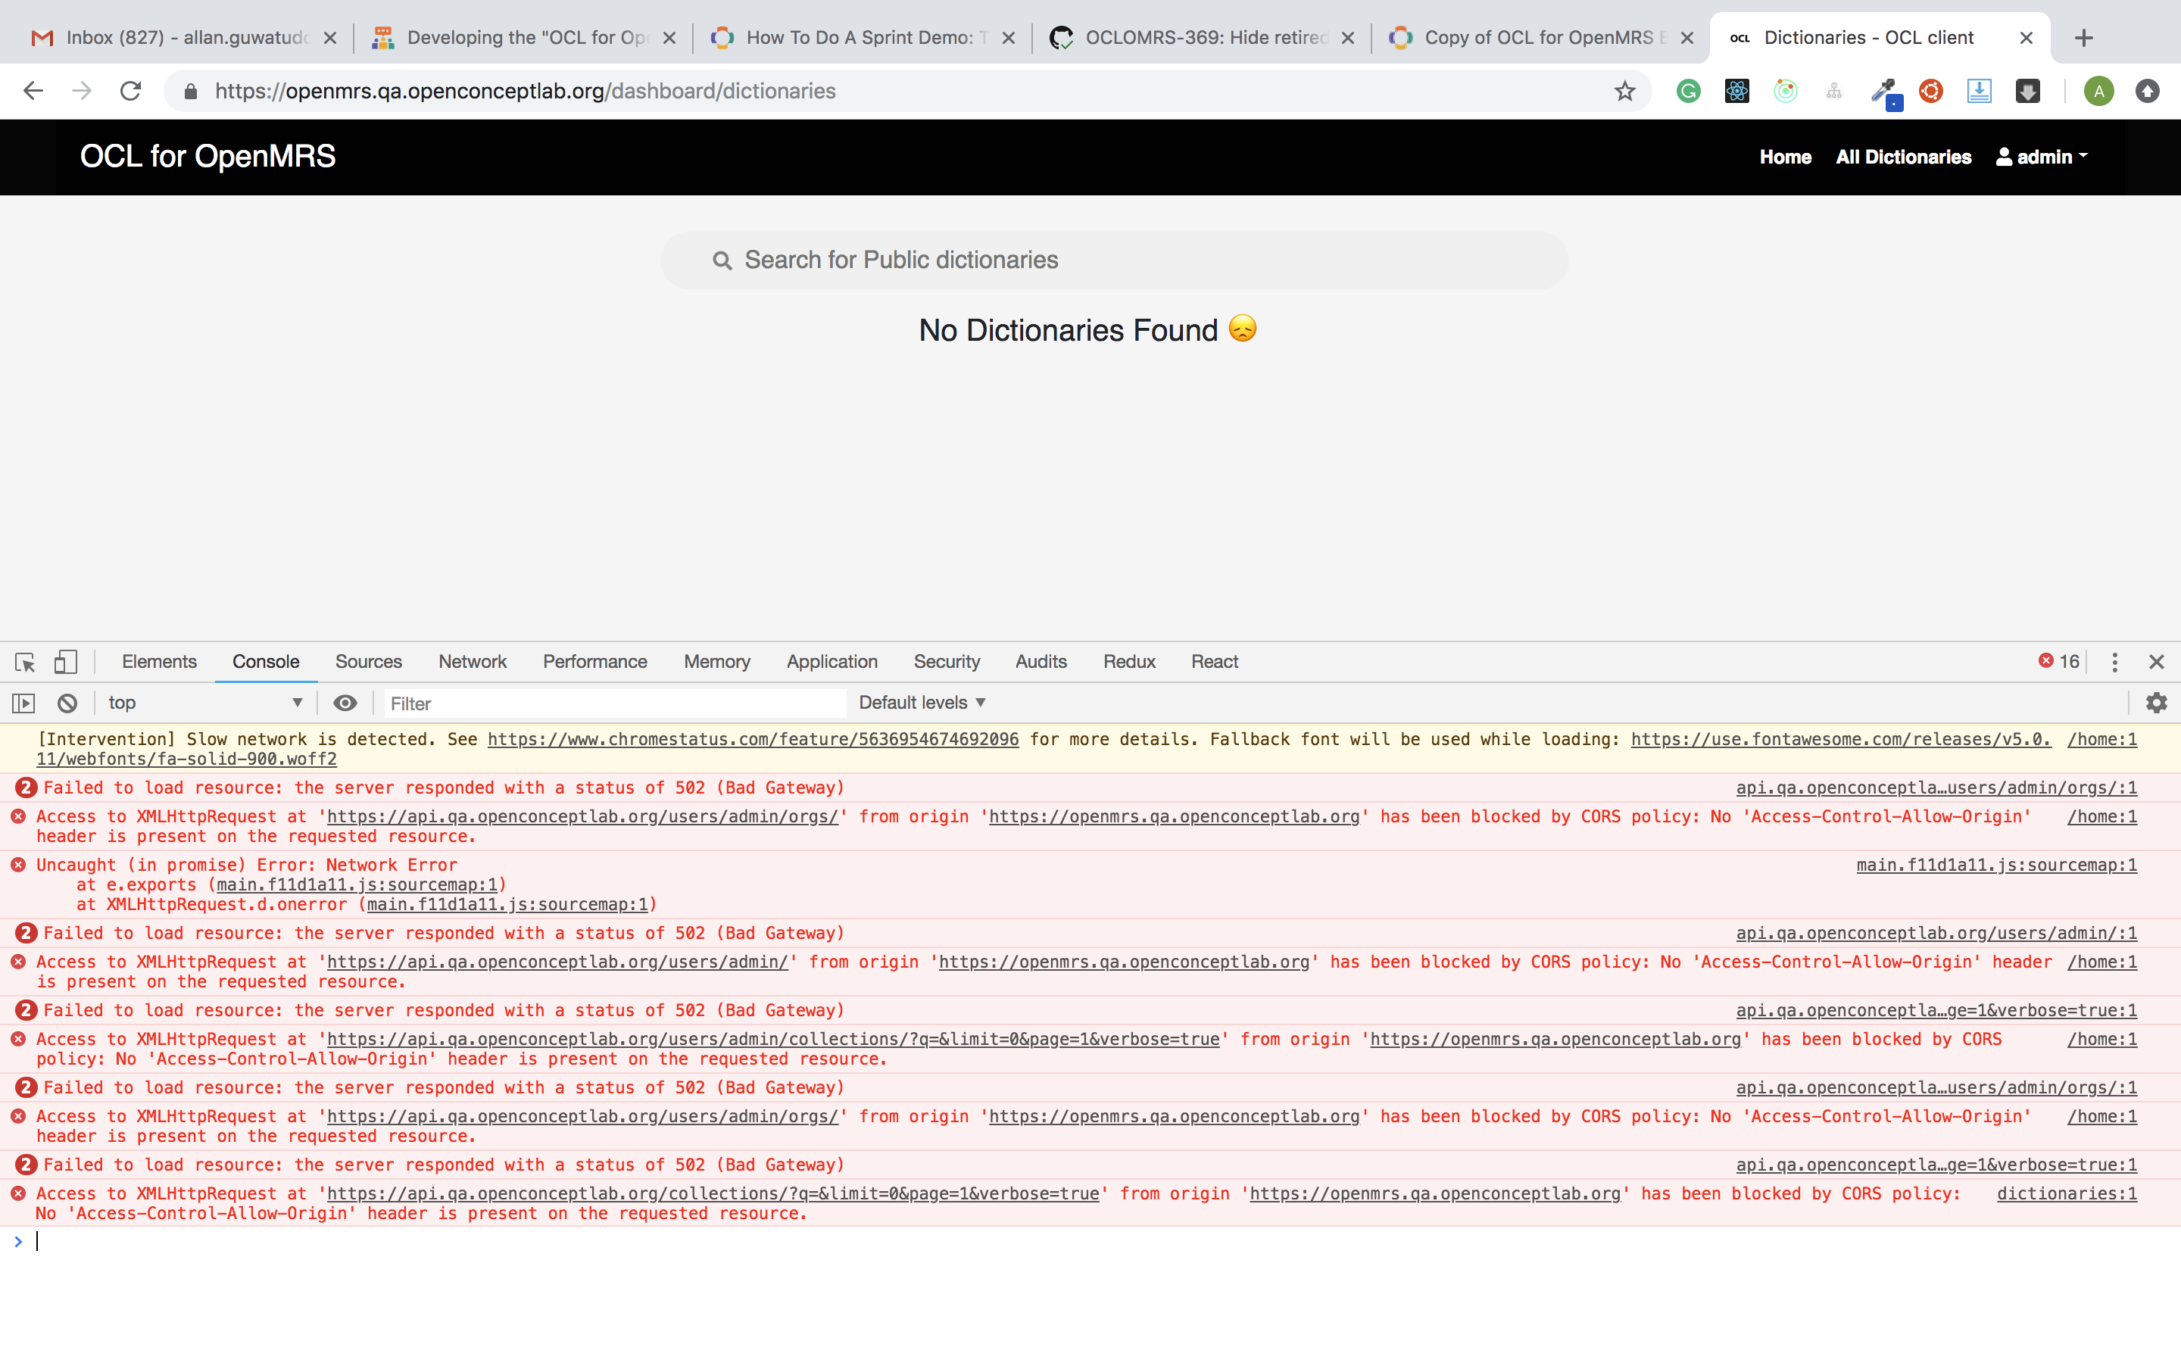Open DevTools more options menu
The height and width of the screenshot is (1363, 2181).
[2114, 663]
